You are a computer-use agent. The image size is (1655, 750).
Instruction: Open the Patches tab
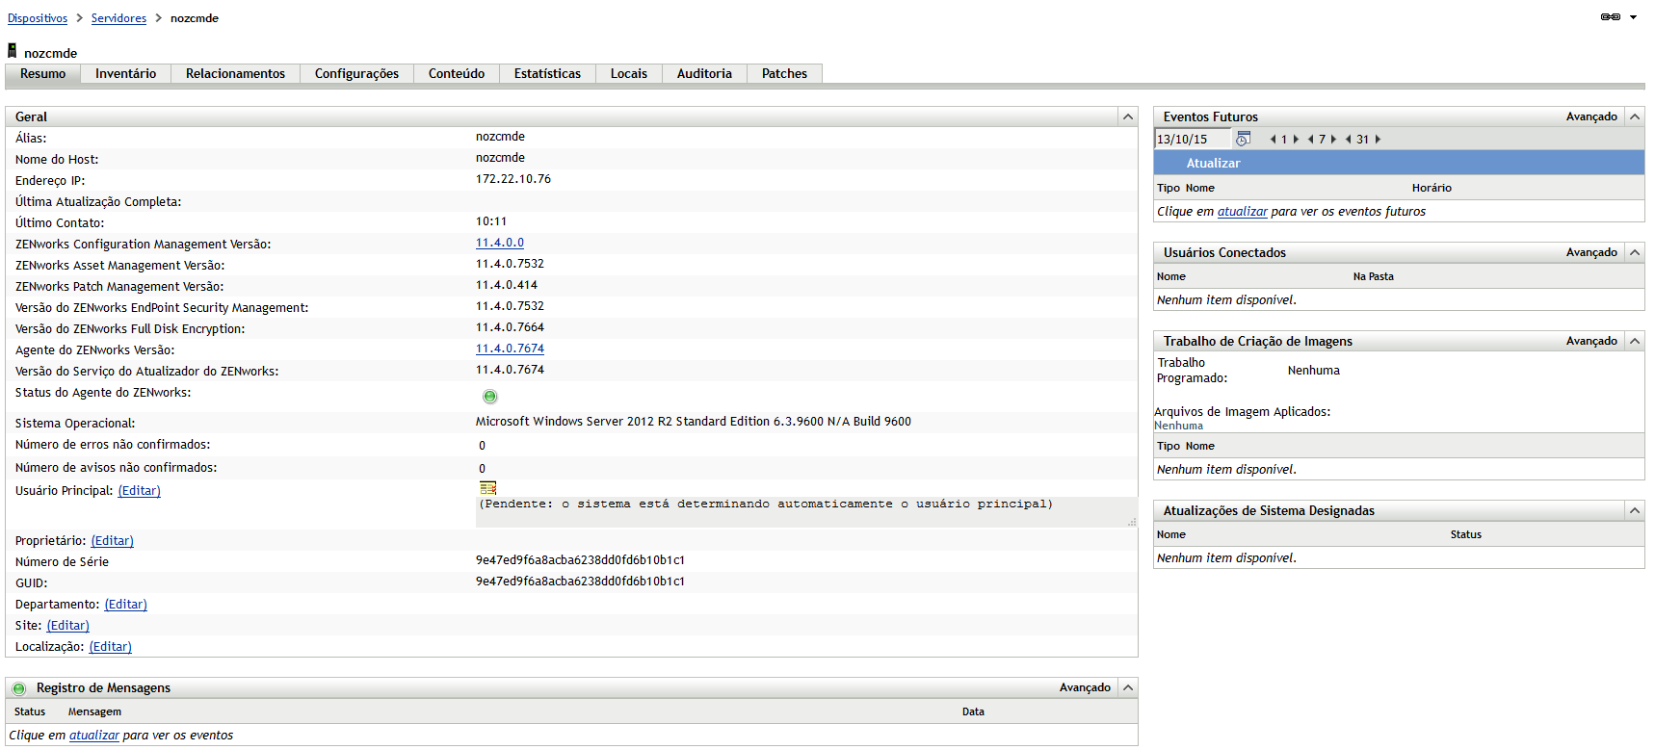(784, 74)
